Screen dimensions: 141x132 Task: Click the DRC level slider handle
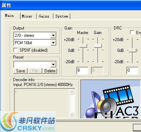pos(133,50)
